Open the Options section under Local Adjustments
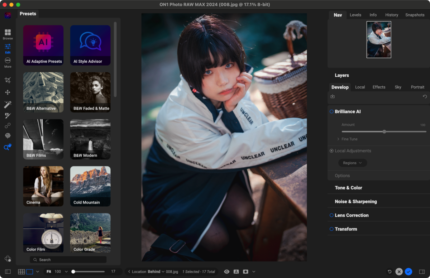Viewport: 430px width, 278px height. pyautogui.click(x=342, y=176)
